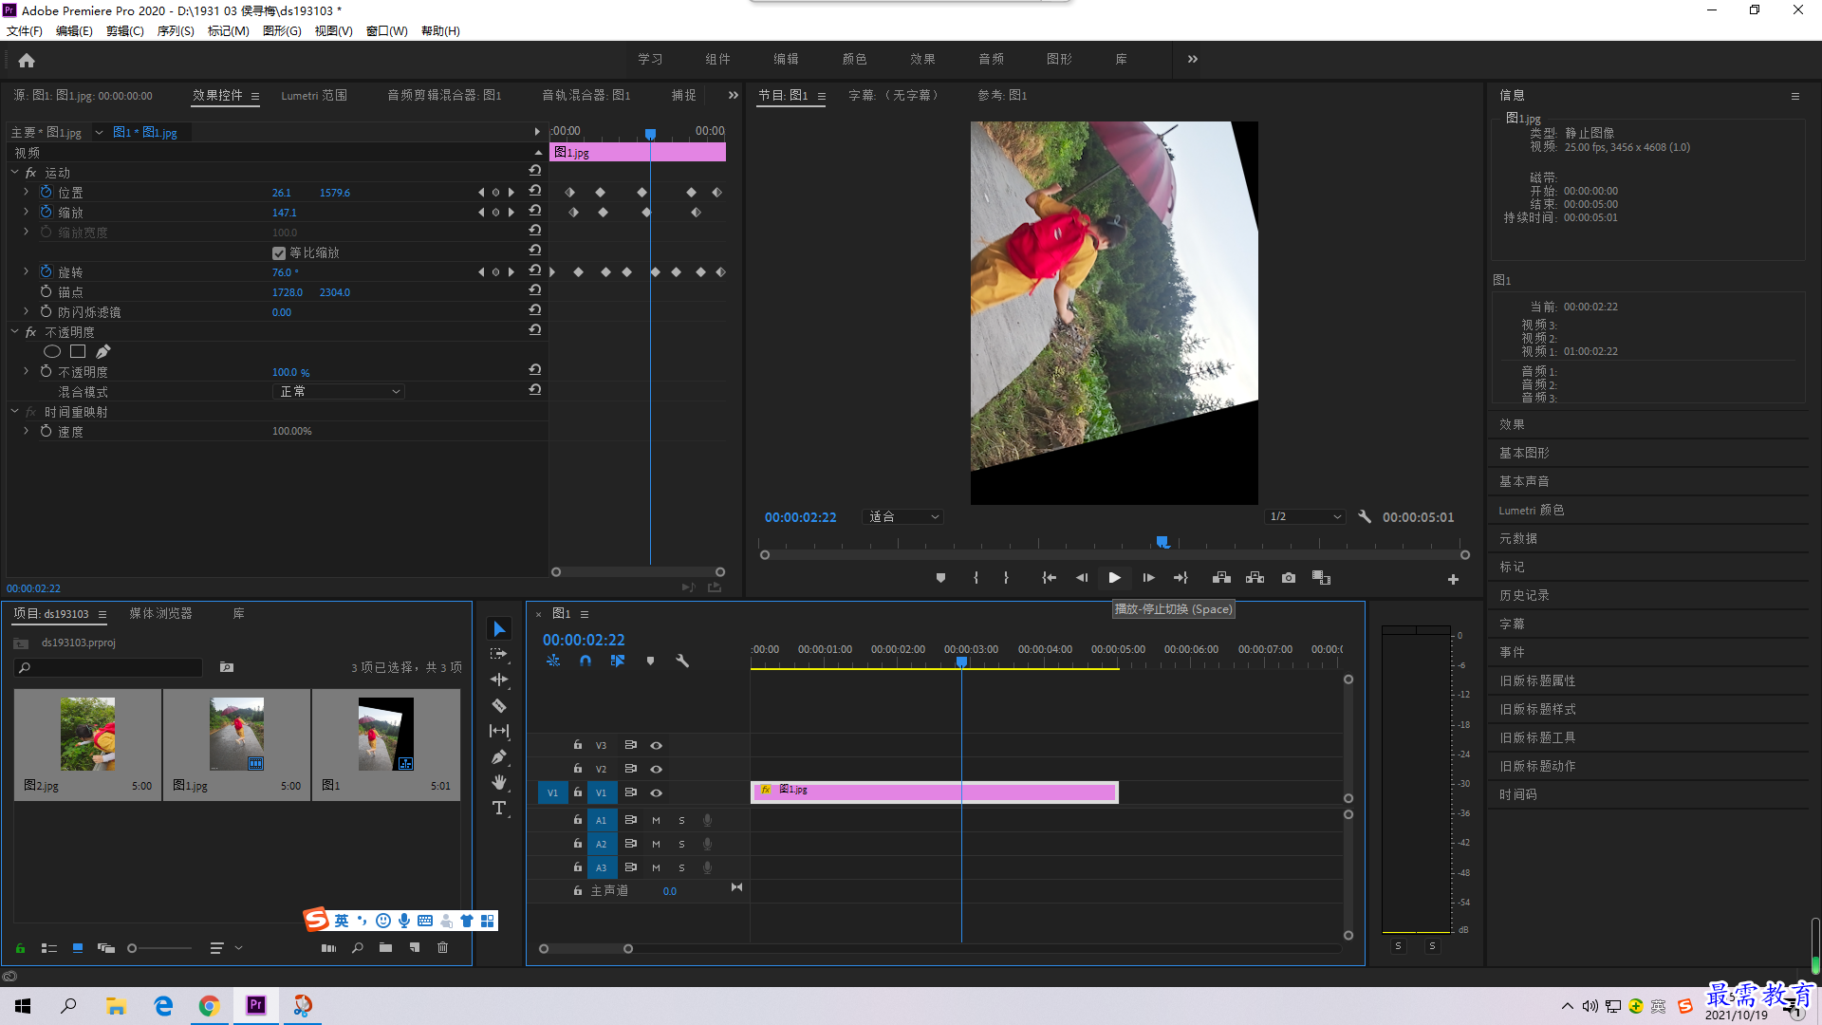The image size is (1822, 1025).
Task: Collapse the Opacity effect group
Action: click(x=14, y=331)
